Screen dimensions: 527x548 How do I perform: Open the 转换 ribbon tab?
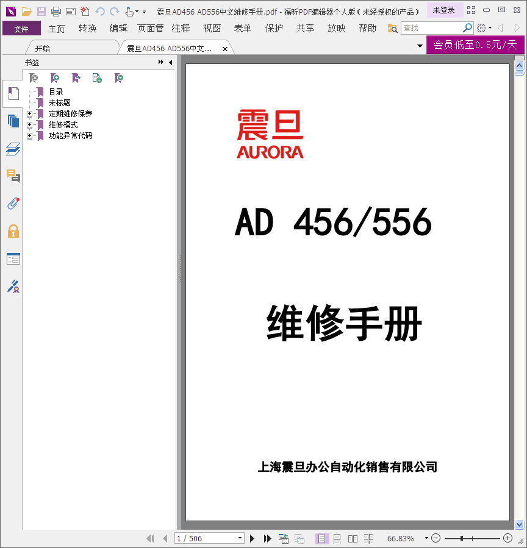pyautogui.click(x=87, y=28)
